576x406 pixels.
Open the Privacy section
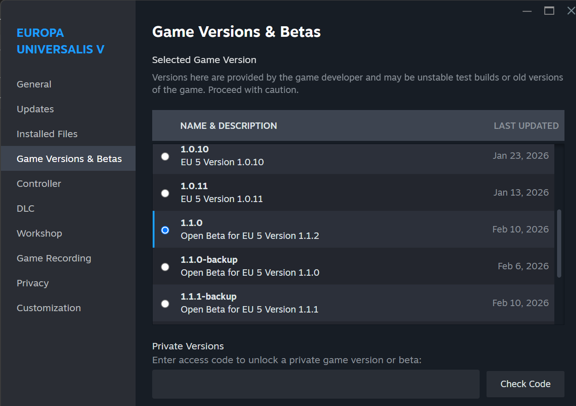click(32, 283)
